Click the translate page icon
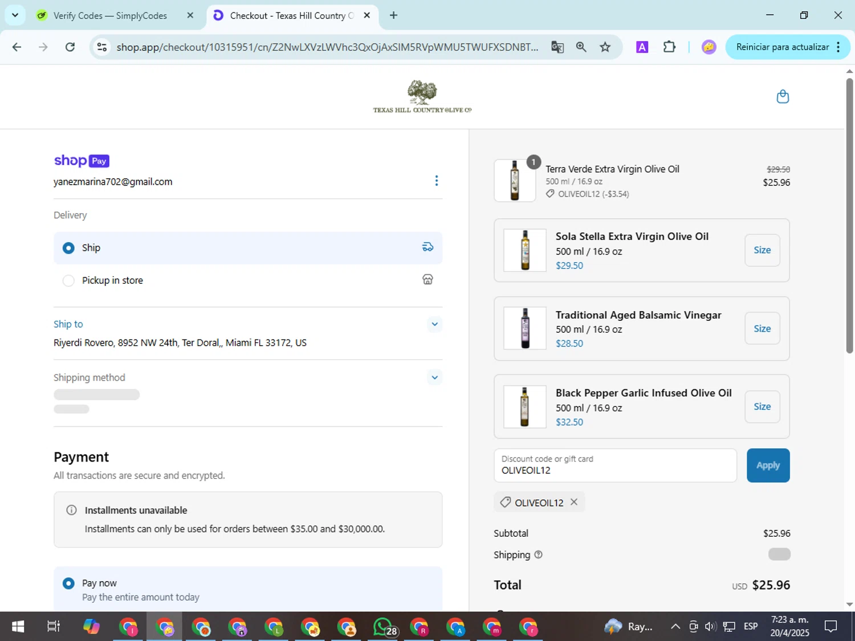855x641 pixels. pyautogui.click(x=557, y=47)
